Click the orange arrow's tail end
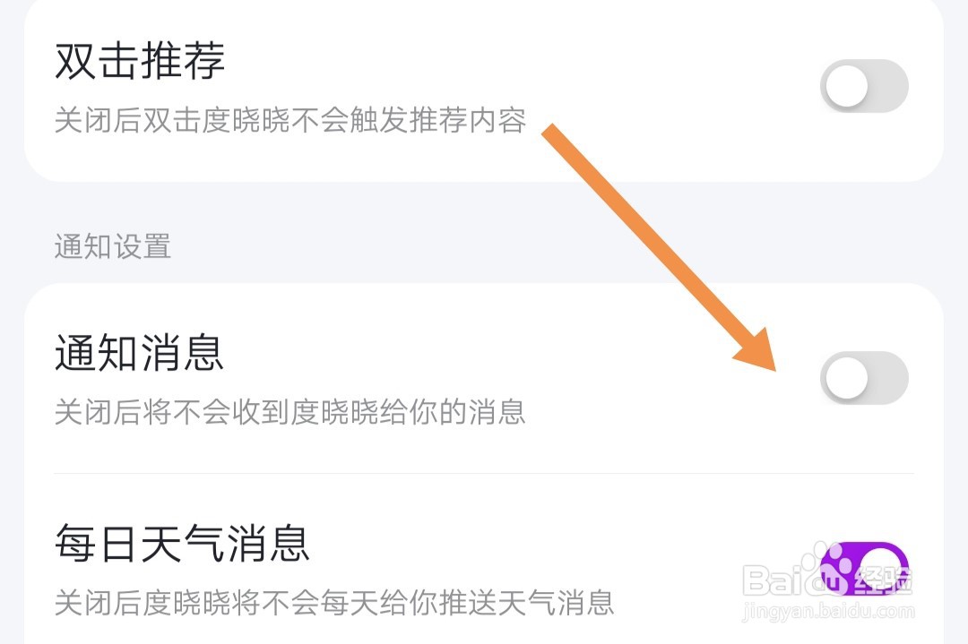This screenshot has height=644, width=968. (x=551, y=132)
